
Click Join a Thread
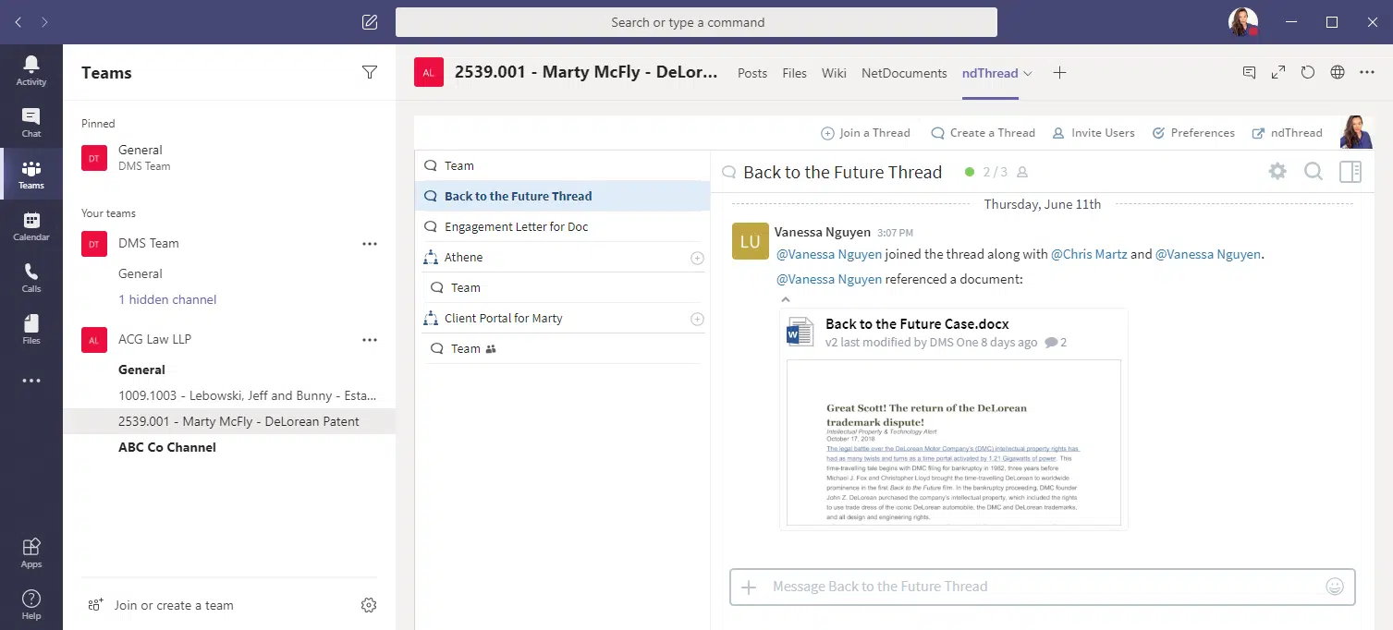[x=866, y=133]
